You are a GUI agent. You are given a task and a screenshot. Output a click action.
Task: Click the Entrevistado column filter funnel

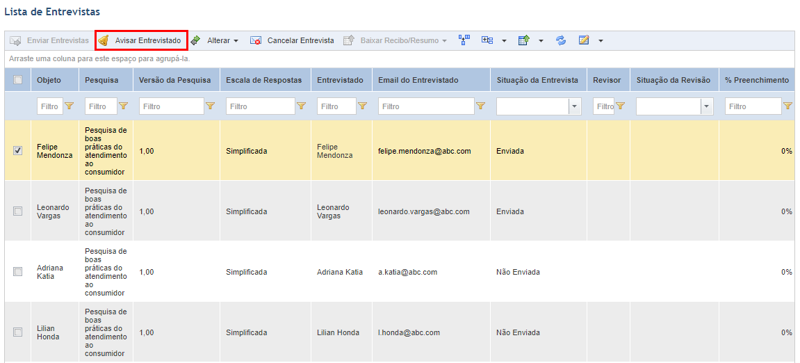362,106
